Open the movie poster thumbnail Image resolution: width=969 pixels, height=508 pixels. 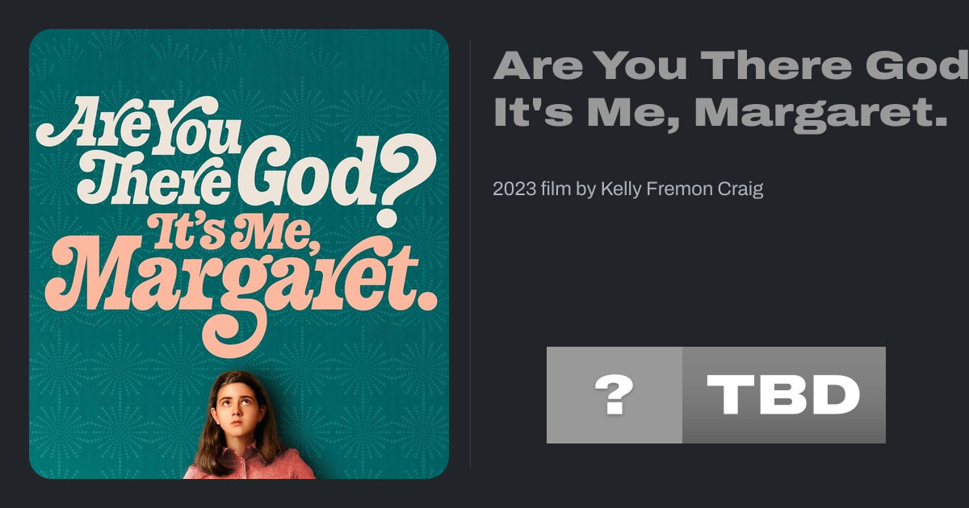[x=239, y=254]
